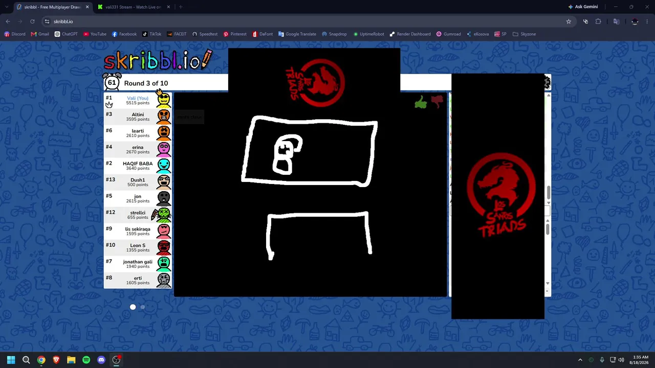This screenshot has width=655, height=368.
Task: Click erina's pink avatar
Action: [164, 149]
